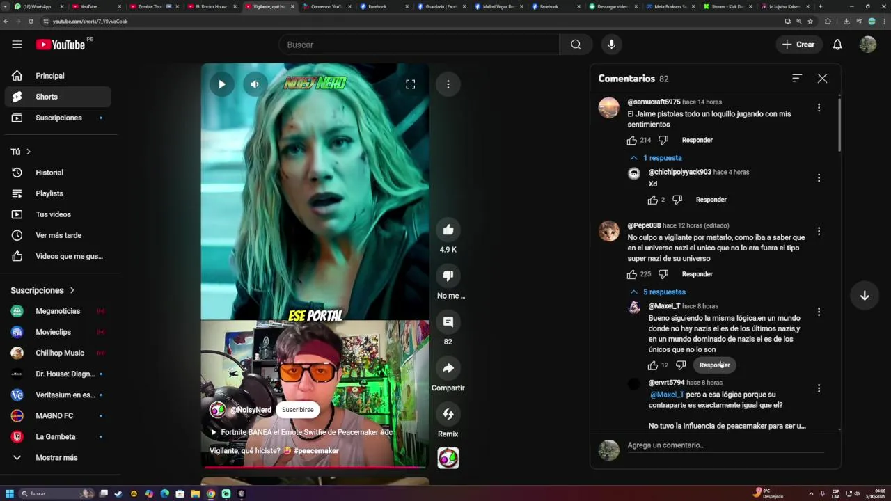This screenshot has width=891, height=501.
Task: Open Meganoticias channel subscription
Action: pos(58,311)
